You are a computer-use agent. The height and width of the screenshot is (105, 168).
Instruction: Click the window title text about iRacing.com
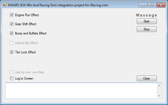[x=58, y=5]
